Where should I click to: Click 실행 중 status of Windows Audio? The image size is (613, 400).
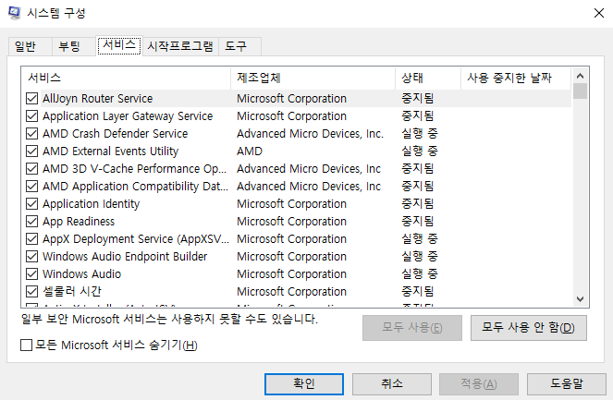[x=420, y=273]
